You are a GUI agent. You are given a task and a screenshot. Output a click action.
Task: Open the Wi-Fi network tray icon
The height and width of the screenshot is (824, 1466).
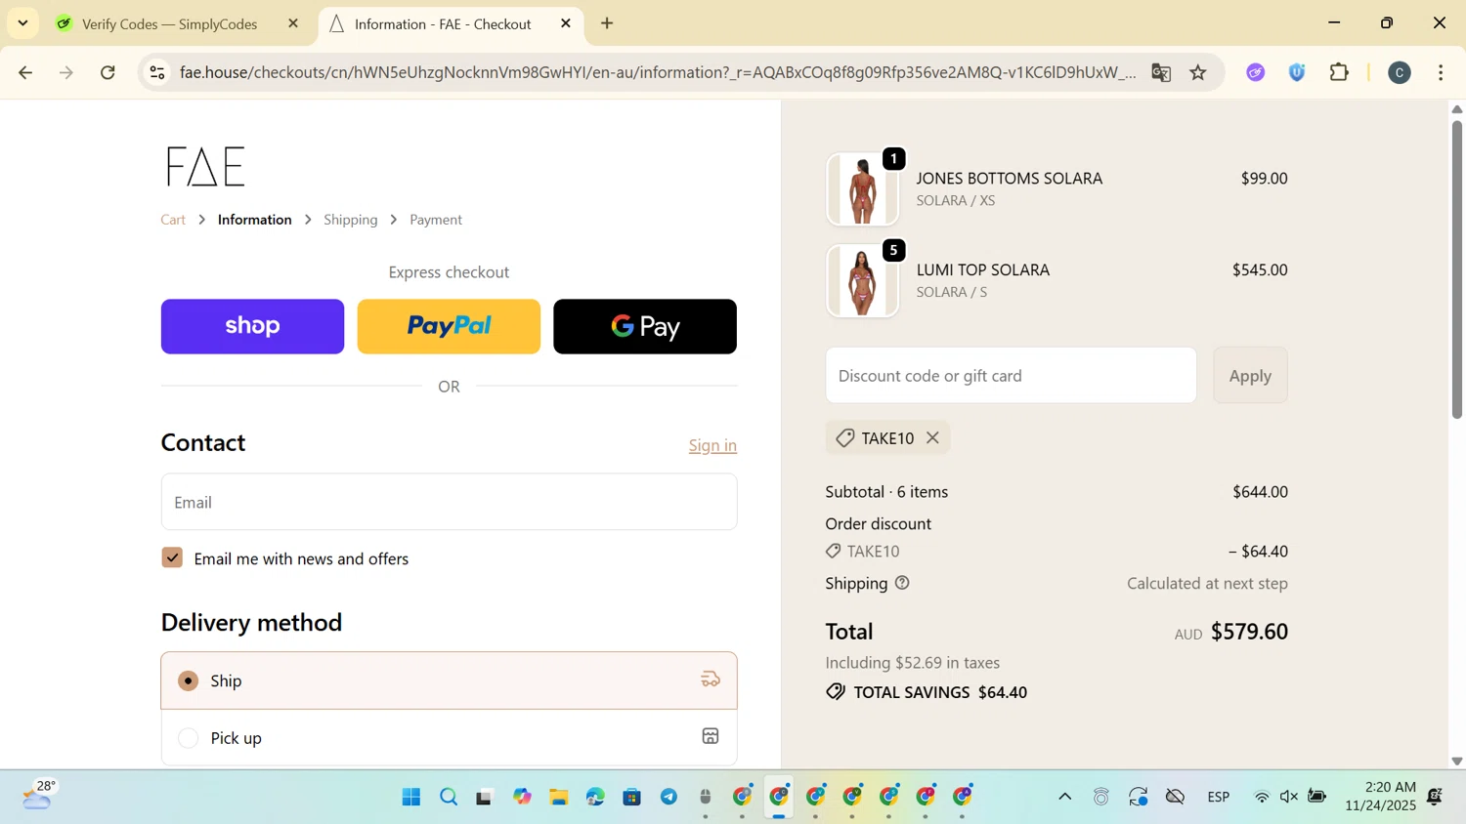coord(1262,797)
